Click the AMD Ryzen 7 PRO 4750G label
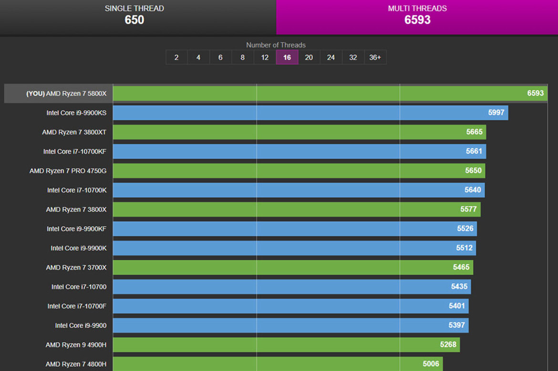 [68, 171]
